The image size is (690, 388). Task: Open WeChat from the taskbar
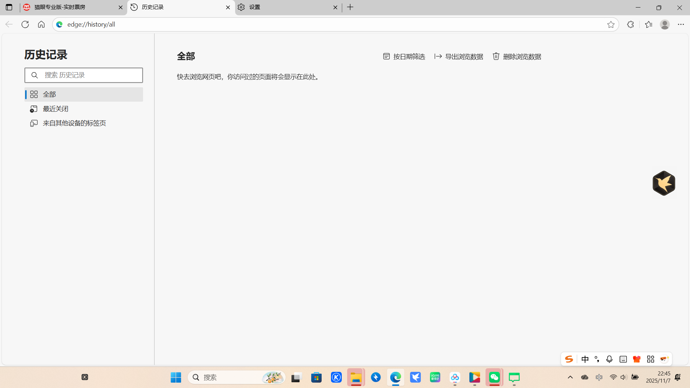(494, 377)
